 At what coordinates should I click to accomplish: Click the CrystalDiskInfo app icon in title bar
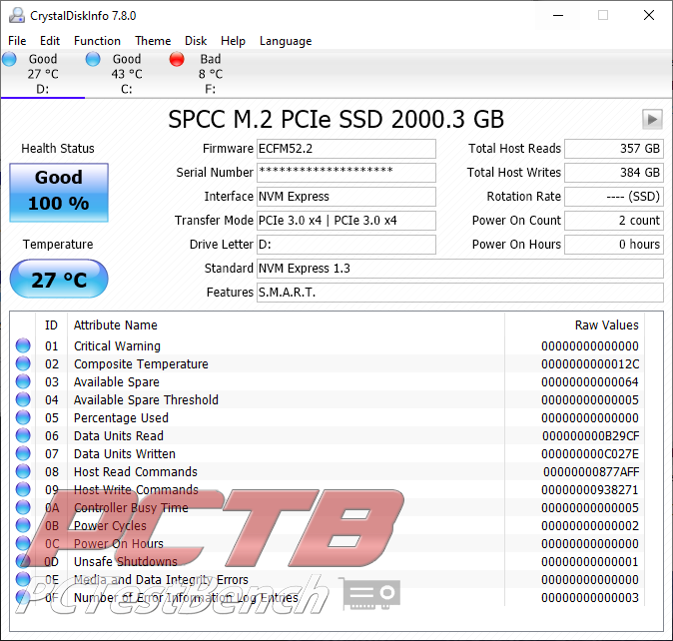17,15
